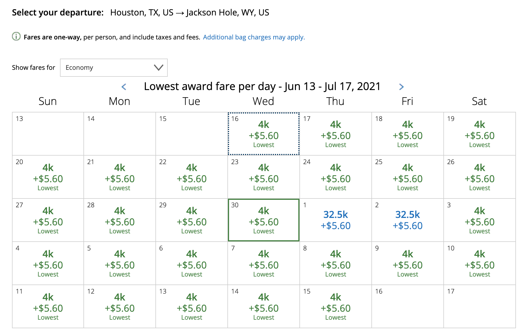Image resolution: width=525 pixels, height=333 pixels.
Task: Choose July 2 fare of 32.5k miles
Action: tap(408, 220)
